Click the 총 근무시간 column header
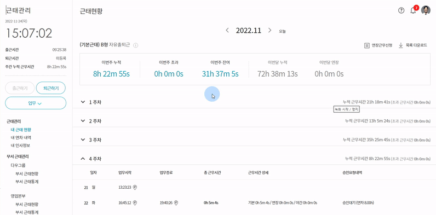The height and width of the screenshot is (215, 436). [x=213, y=172]
